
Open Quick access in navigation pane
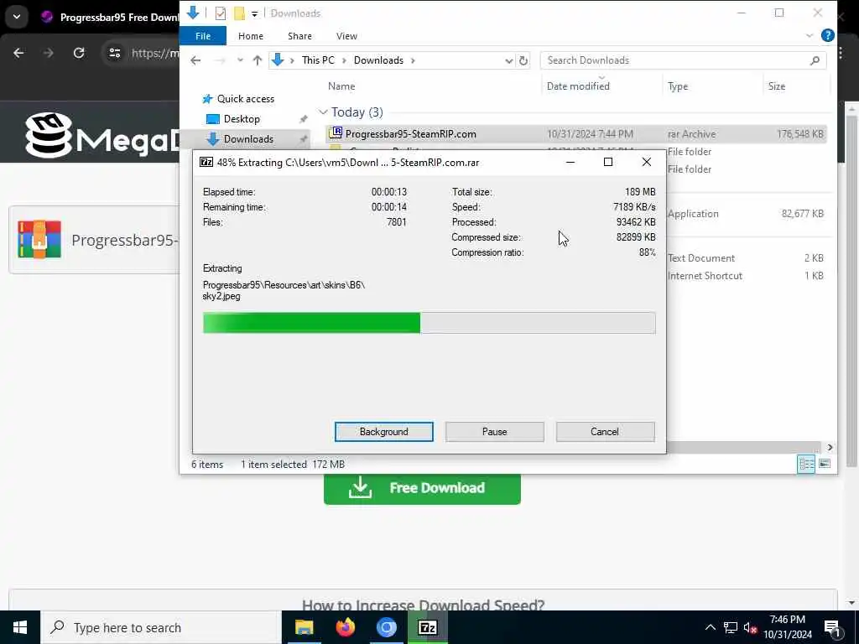246,99
